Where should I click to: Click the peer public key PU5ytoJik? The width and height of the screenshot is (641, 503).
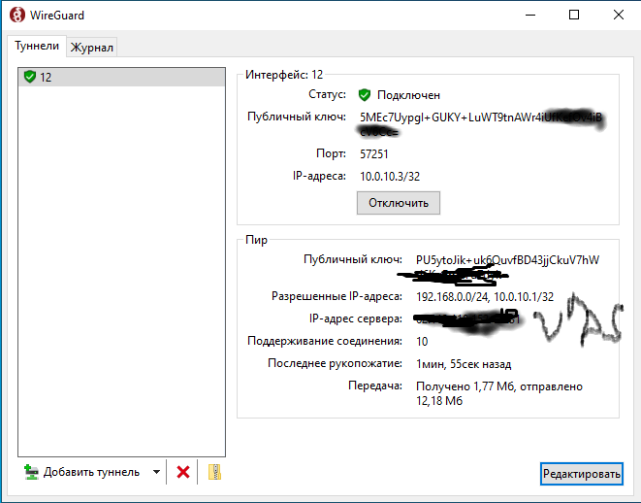coord(507,260)
